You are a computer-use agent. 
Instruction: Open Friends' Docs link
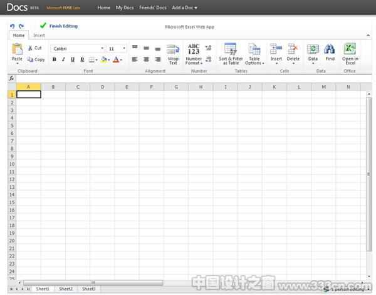click(153, 7)
